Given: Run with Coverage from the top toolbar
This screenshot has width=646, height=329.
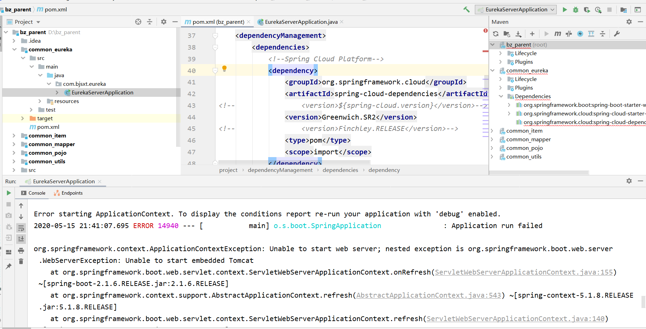Looking at the screenshot, I should tap(587, 10).
